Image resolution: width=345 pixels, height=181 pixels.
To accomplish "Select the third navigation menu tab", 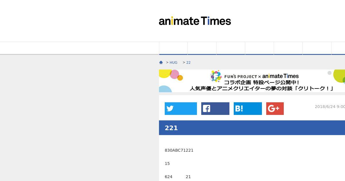I will pyautogui.click(x=231, y=48).
